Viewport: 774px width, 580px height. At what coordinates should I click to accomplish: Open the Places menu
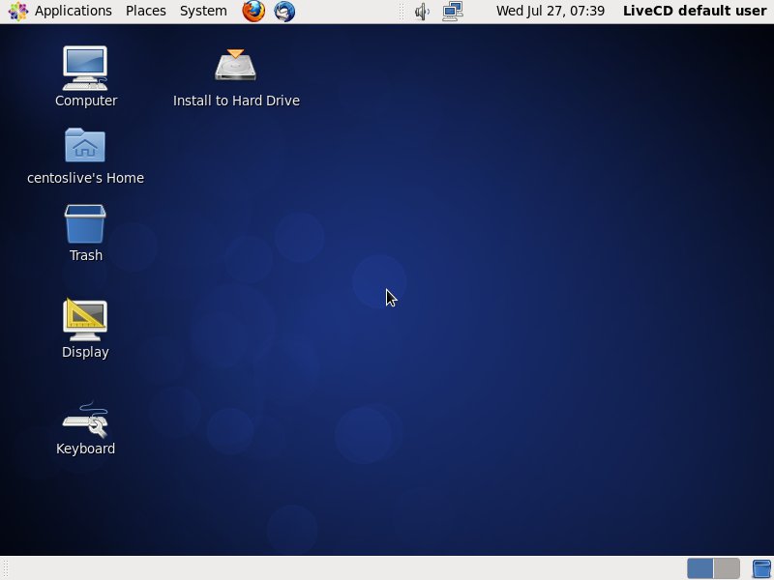coord(146,11)
